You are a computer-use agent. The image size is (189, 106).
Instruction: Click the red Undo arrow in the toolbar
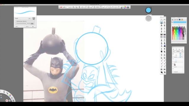coord(61,7)
